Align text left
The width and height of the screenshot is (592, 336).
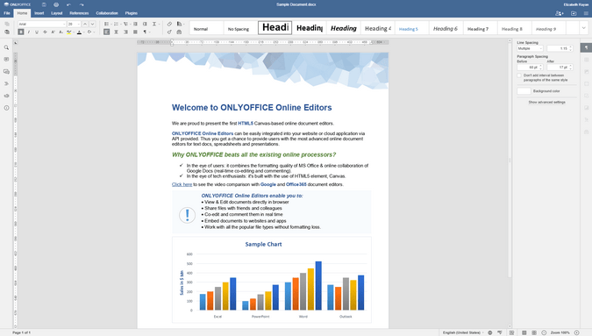click(106, 32)
